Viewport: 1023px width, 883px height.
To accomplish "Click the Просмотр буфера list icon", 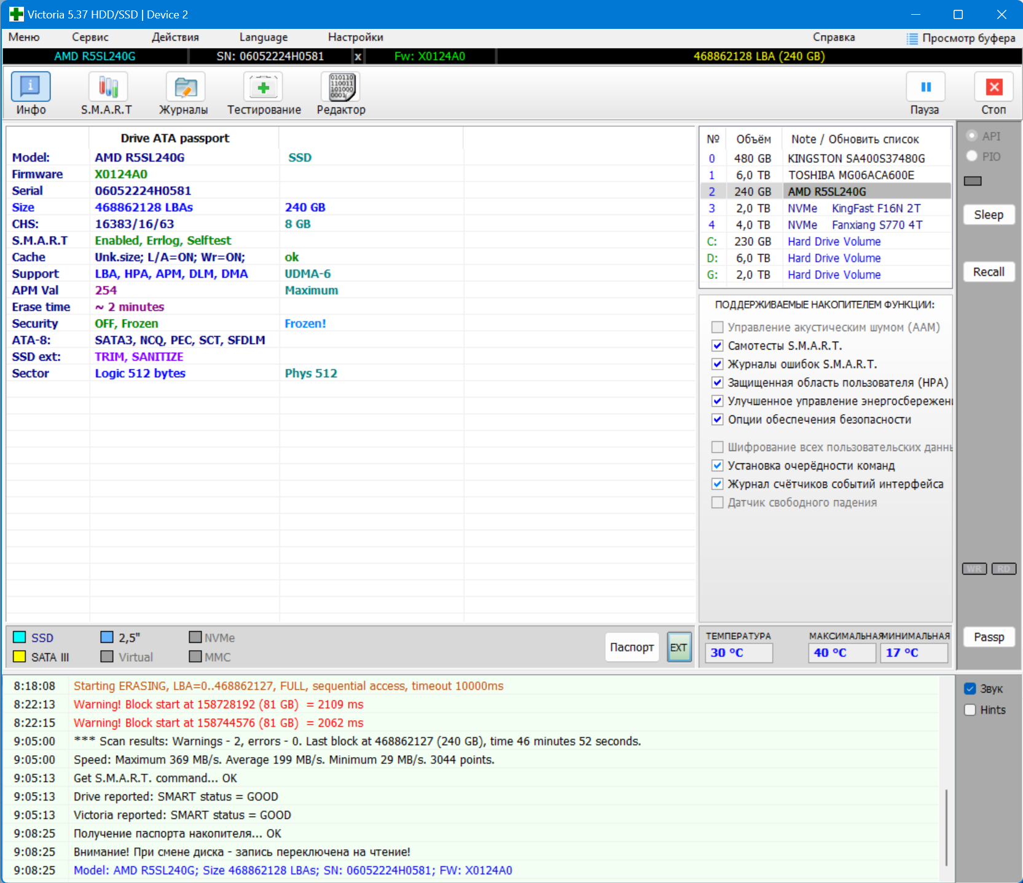I will [912, 38].
